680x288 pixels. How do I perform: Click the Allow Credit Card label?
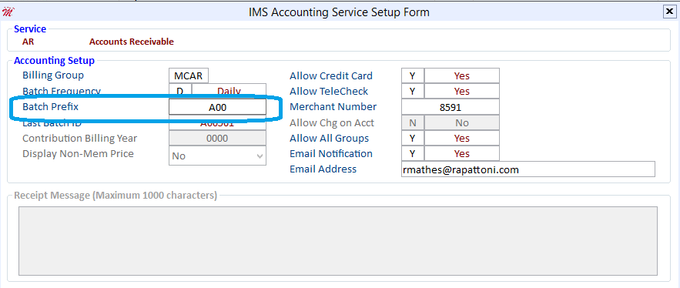[331, 76]
